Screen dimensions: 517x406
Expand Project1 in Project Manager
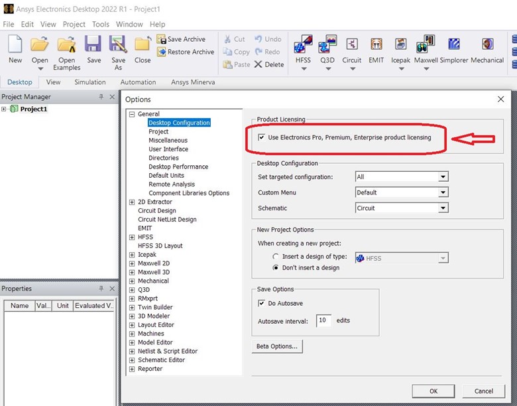[3, 109]
